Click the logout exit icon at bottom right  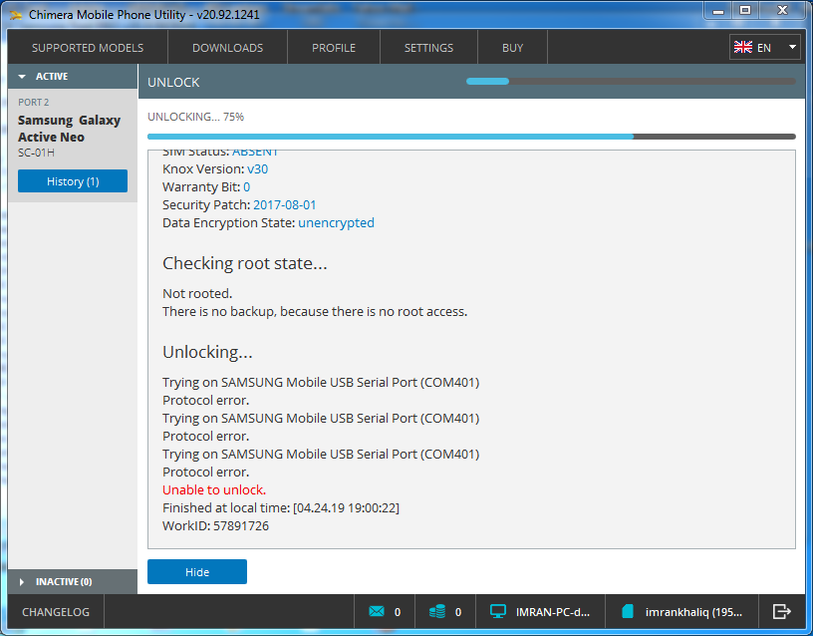click(781, 612)
